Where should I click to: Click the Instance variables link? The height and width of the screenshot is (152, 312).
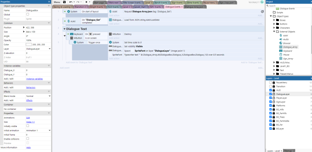point(34,79)
